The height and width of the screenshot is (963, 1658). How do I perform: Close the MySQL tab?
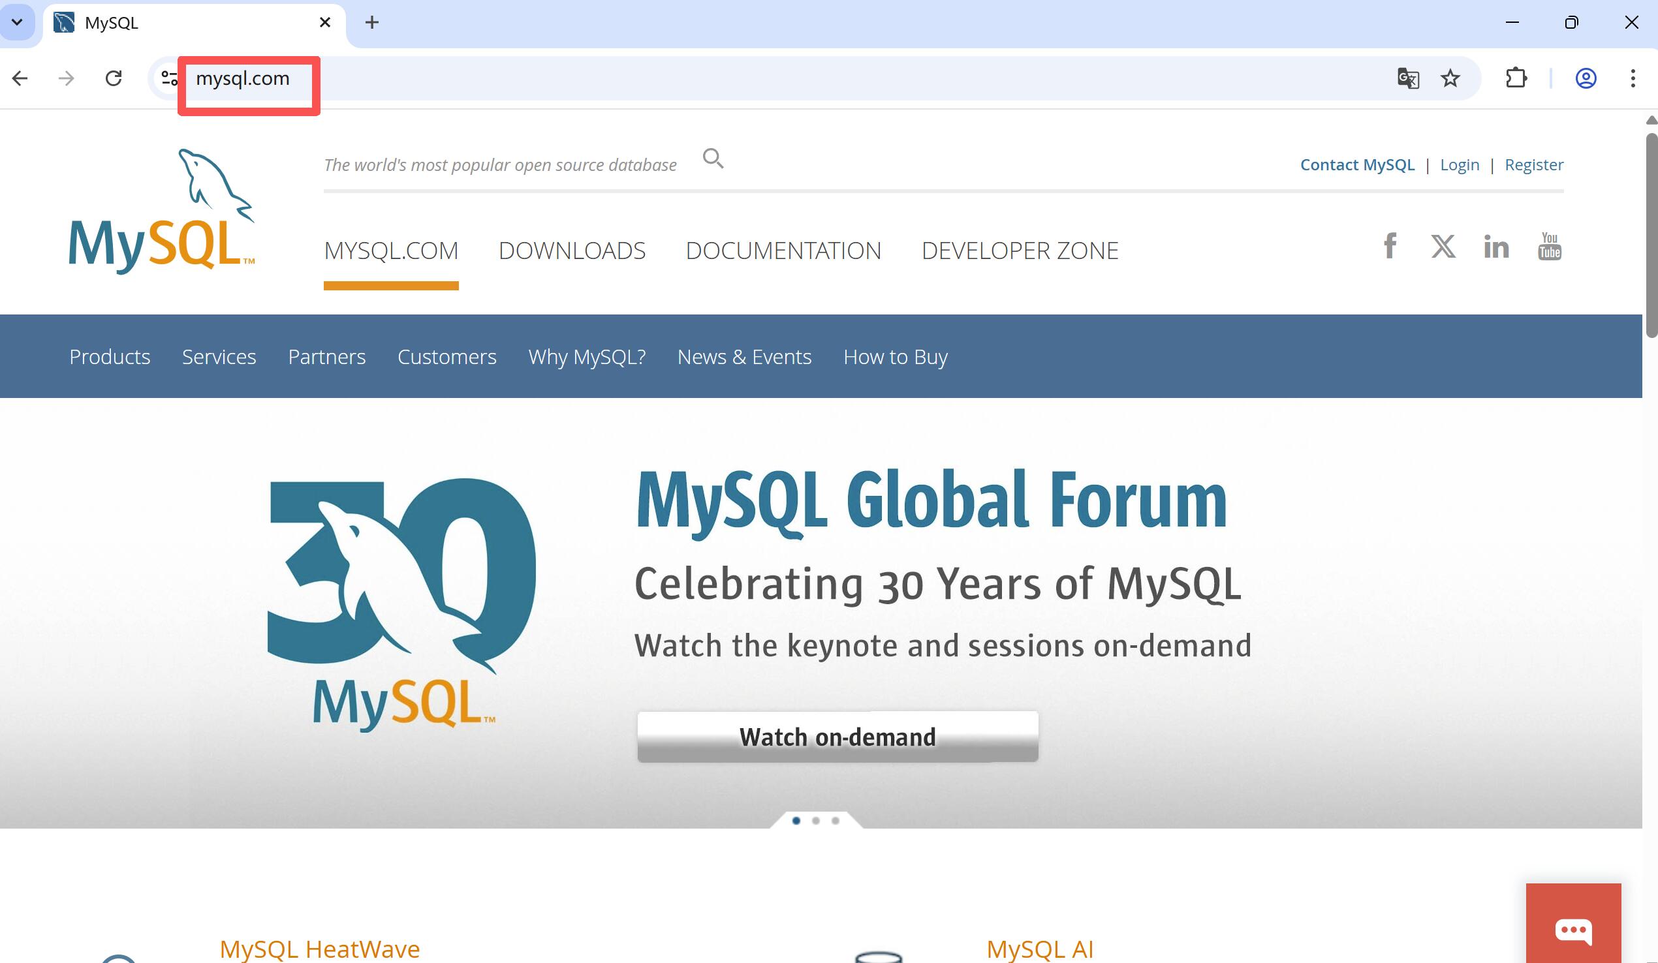[x=325, y=22]
